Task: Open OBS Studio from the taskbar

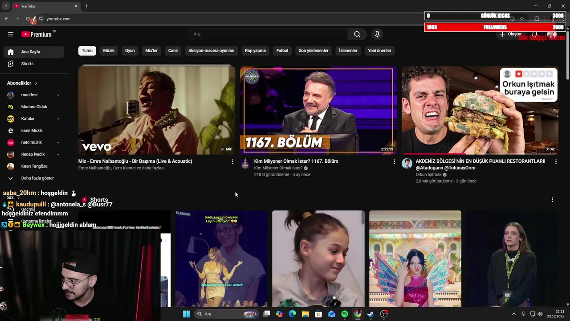Action: point(384,314)
